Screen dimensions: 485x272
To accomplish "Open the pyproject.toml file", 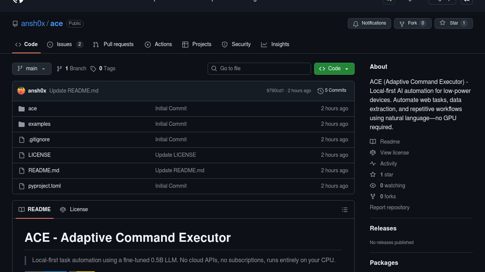I will (x=44, y=186).
